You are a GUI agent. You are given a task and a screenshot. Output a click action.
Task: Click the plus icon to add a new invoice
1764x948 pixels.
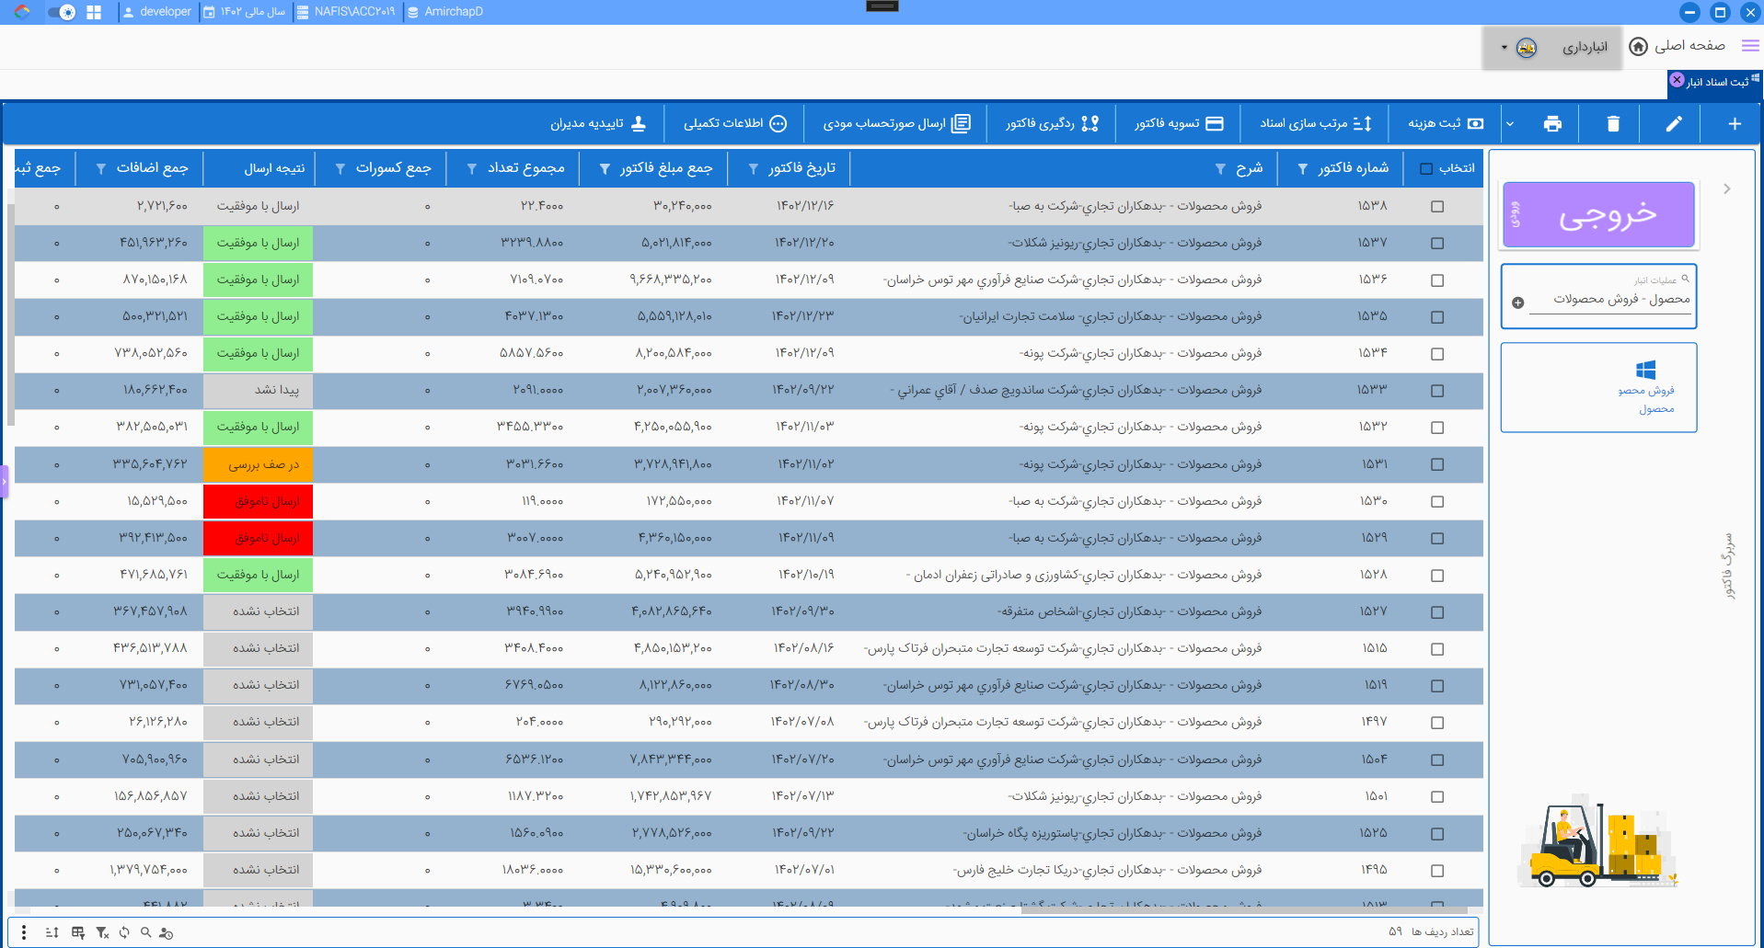pos(1734,124)
